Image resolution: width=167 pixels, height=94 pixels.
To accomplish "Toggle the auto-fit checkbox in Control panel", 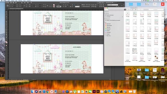I will [82, 7].
